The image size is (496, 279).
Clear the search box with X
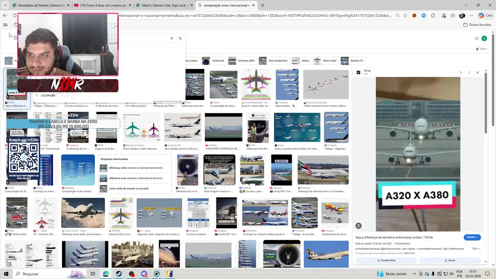point(172,38)
